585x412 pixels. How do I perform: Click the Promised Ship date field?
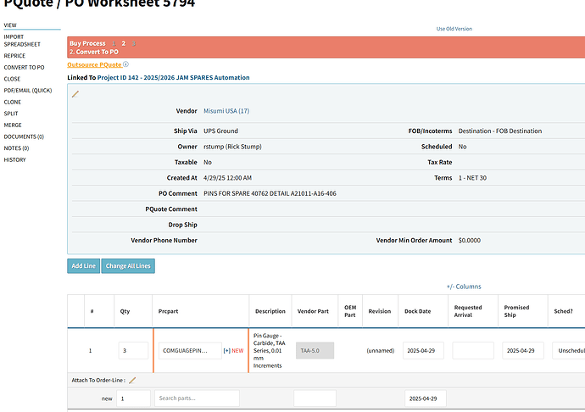tap(523, 351)
